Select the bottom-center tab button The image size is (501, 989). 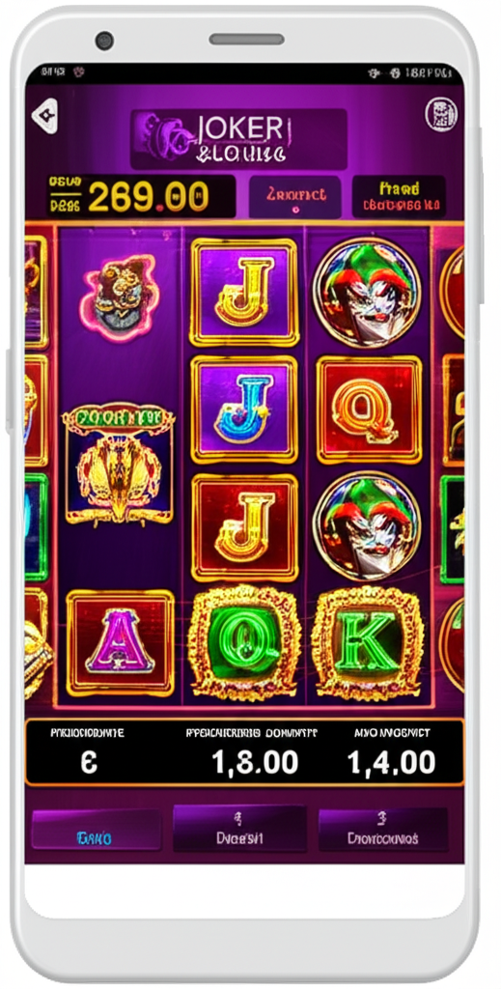click(x=239, y=829)
